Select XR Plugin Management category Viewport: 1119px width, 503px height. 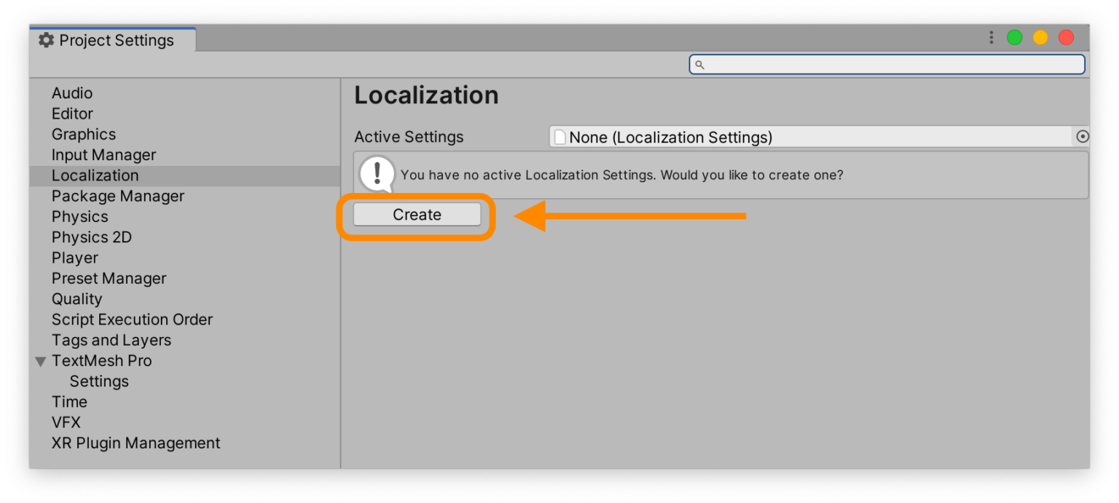136,443
